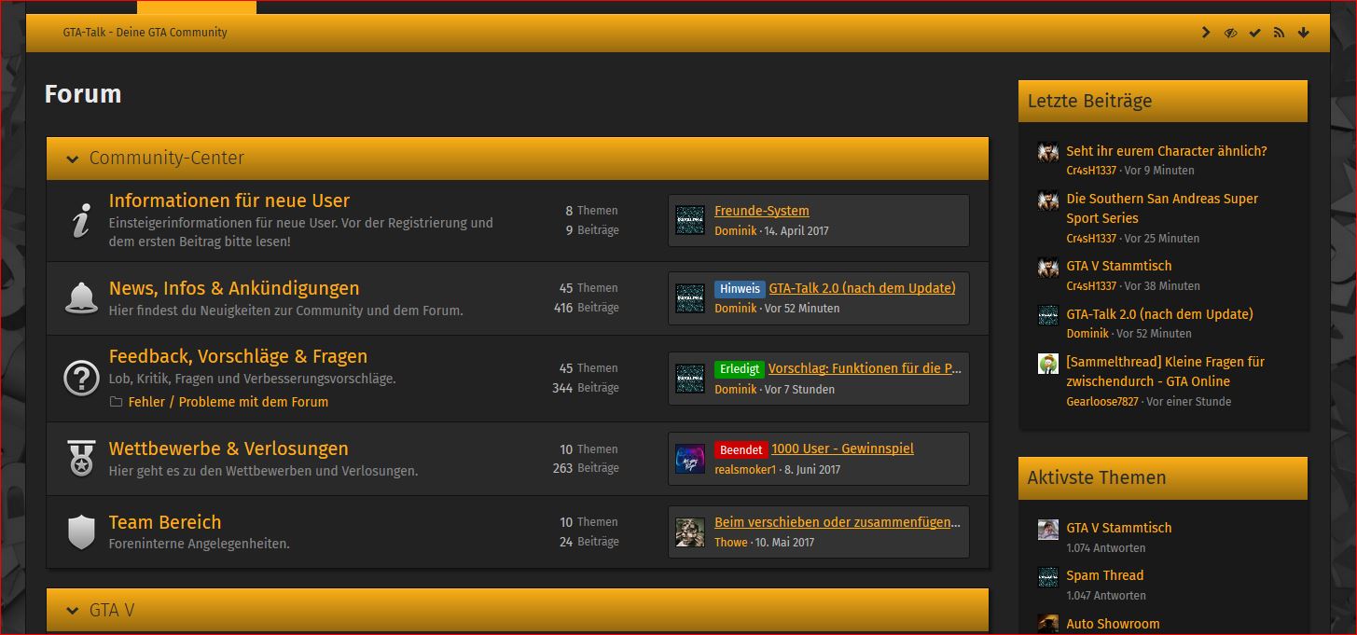Viewport: 1357px width, 635px height.
Task: Collapse the GTA V category section
Action: [73, 611]
